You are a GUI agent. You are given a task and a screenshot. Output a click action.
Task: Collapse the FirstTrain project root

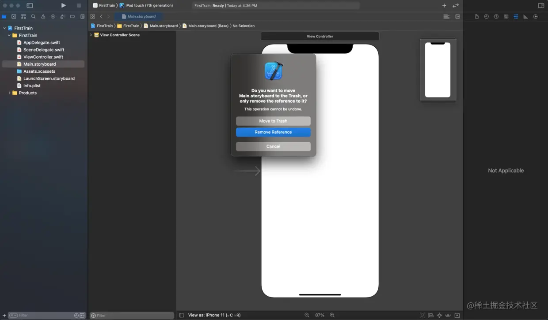[4, 28]
